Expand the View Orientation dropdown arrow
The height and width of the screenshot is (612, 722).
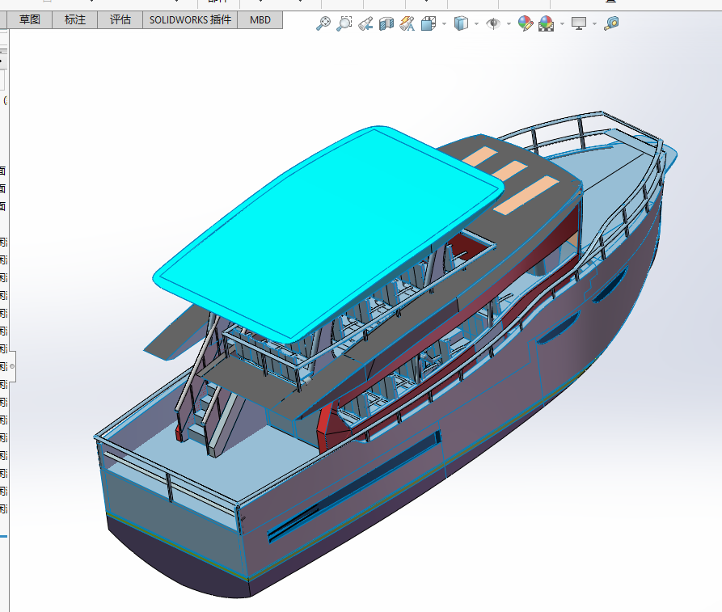(x=444, y=23)
